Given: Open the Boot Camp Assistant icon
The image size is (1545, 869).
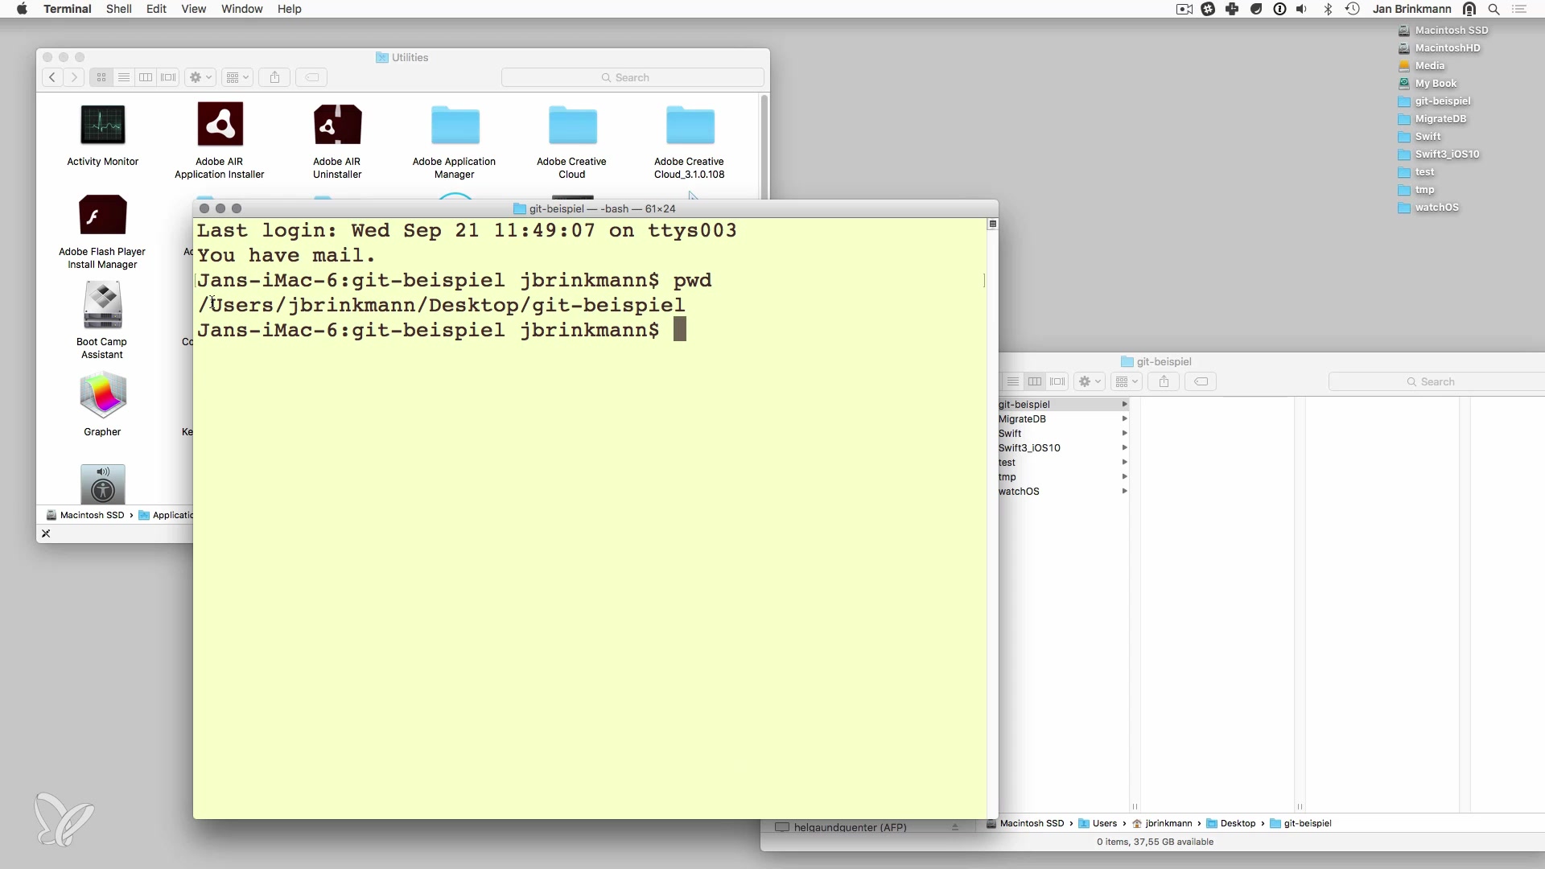Looking at the screenshot, I should click(103, 306).
